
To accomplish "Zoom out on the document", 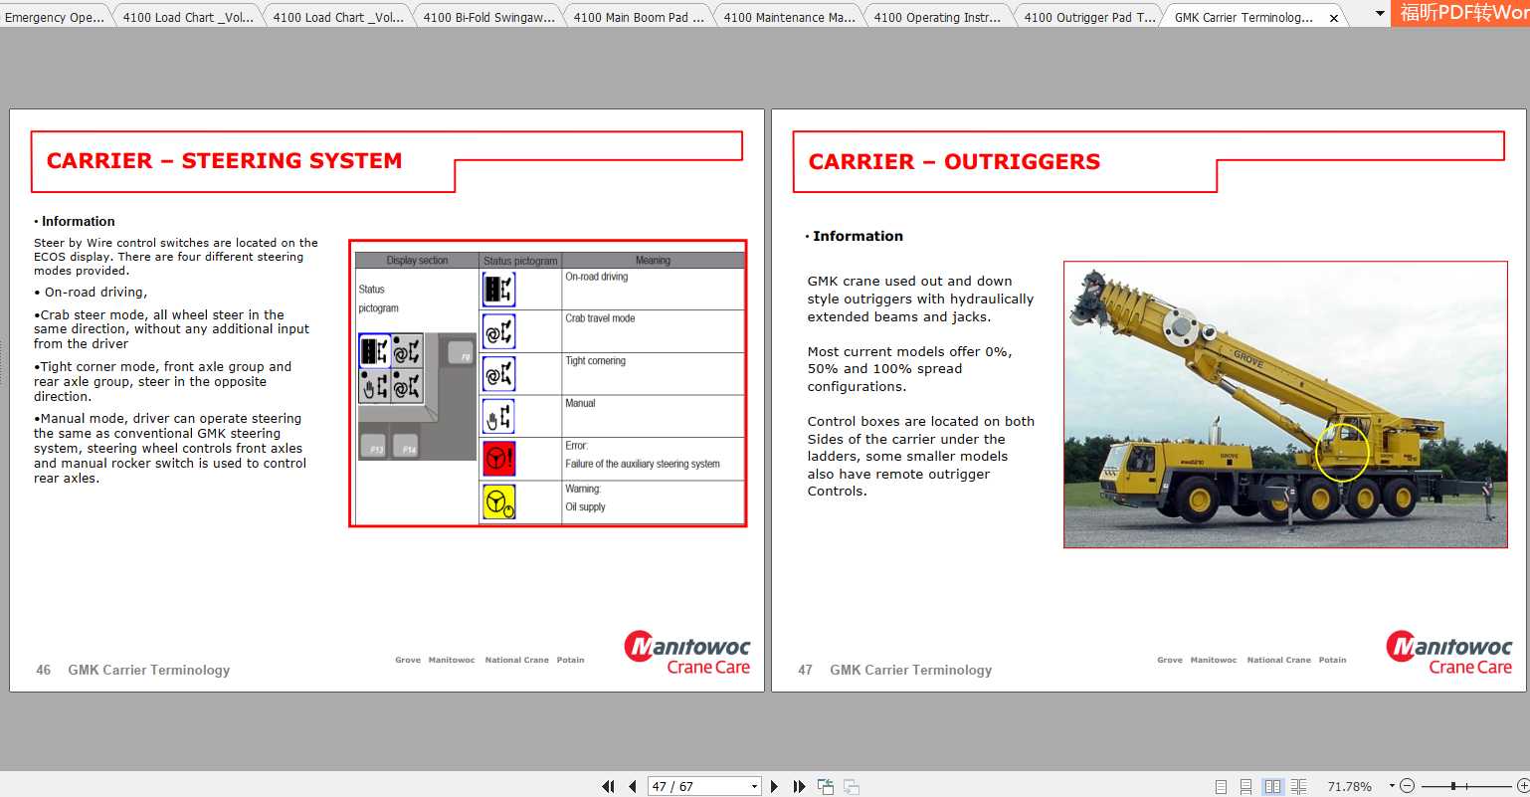I will point(1407,786).
